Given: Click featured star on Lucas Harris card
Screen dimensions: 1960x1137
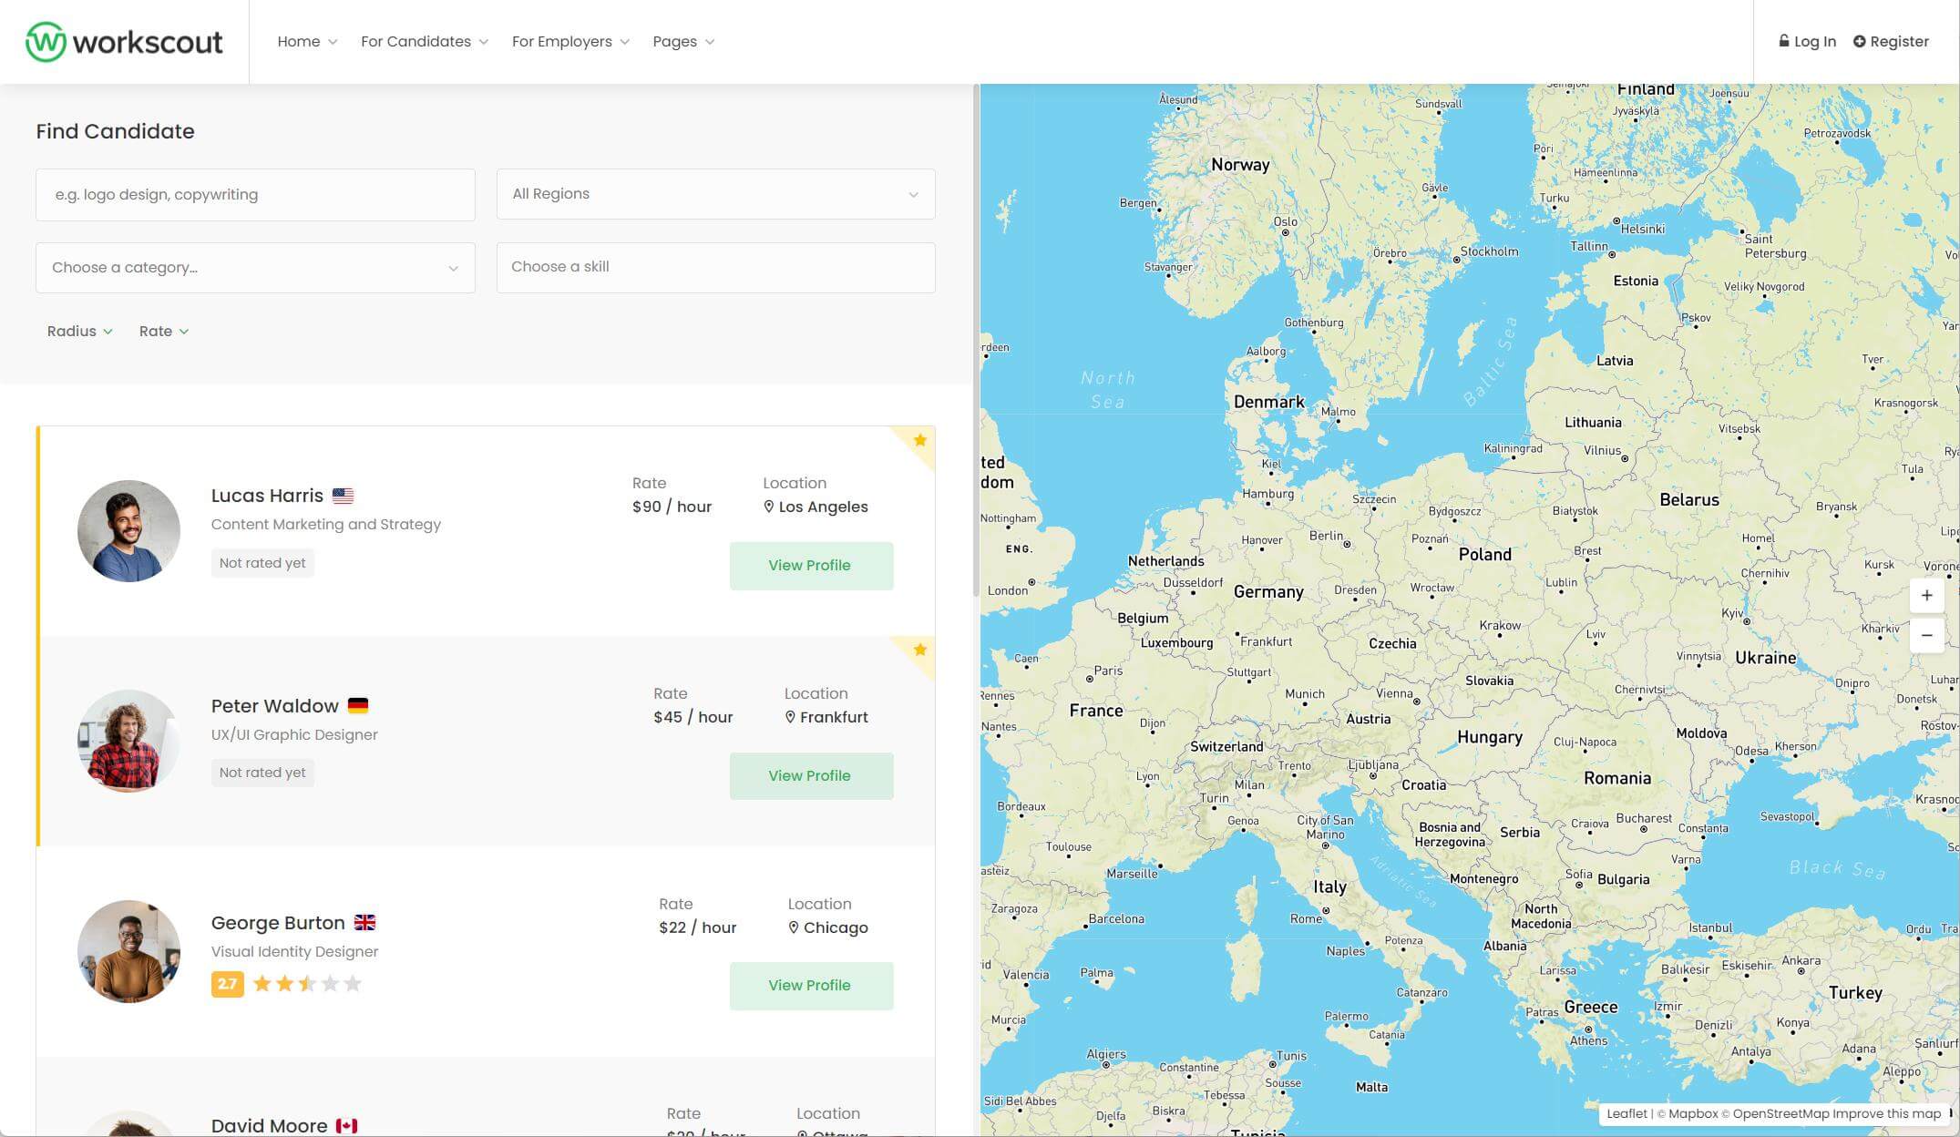Looking at the screenshot, I should 920,440.
